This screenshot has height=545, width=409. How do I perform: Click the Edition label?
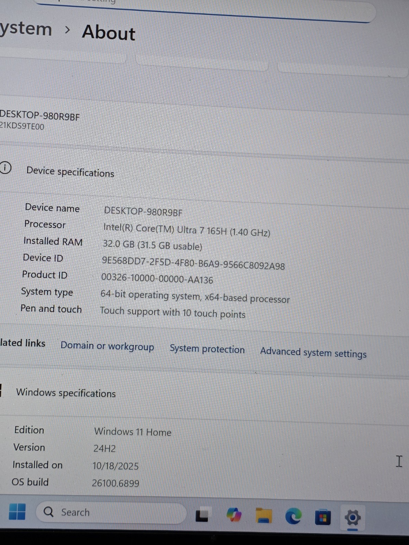[29, 430]
